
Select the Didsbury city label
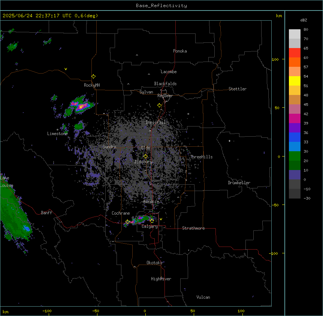tap(144, 162)
